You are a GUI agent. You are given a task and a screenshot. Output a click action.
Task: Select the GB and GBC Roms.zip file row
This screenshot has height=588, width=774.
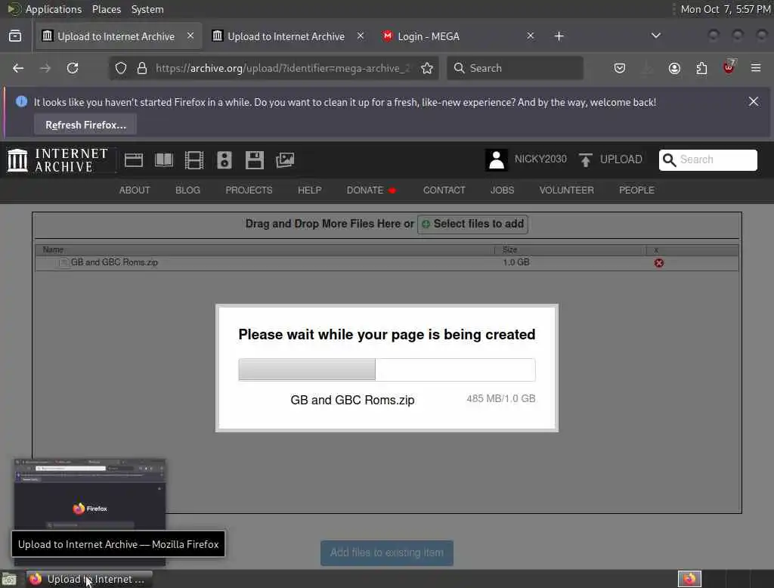coord(387,263)
